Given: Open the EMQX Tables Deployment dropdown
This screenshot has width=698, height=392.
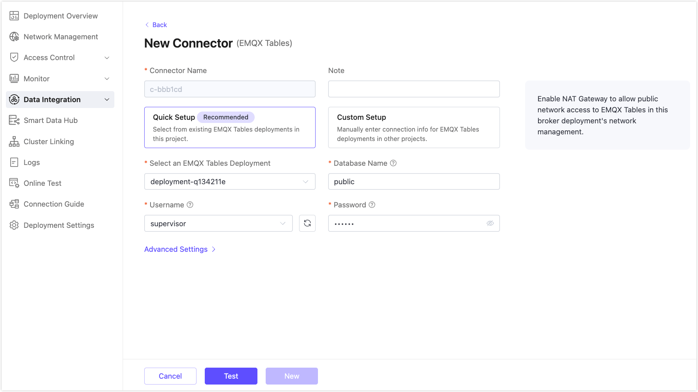Looking at the screenshot, I should 230,181.
